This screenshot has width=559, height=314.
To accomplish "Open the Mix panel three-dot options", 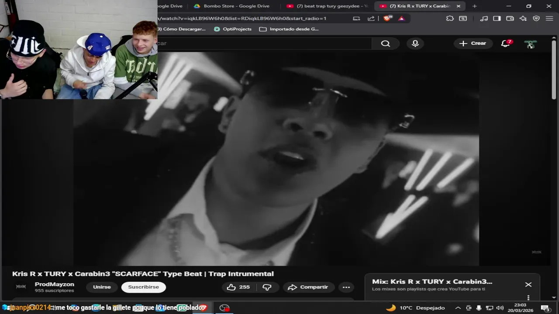I will coord(528,298).
